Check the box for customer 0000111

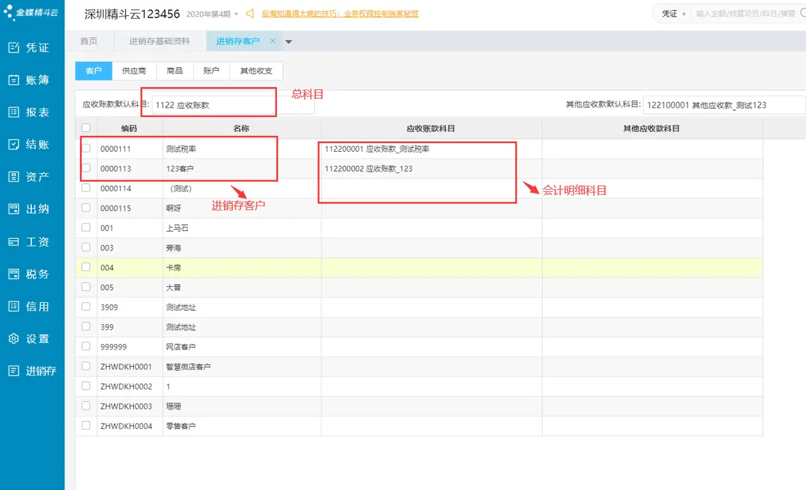(86, 148)
